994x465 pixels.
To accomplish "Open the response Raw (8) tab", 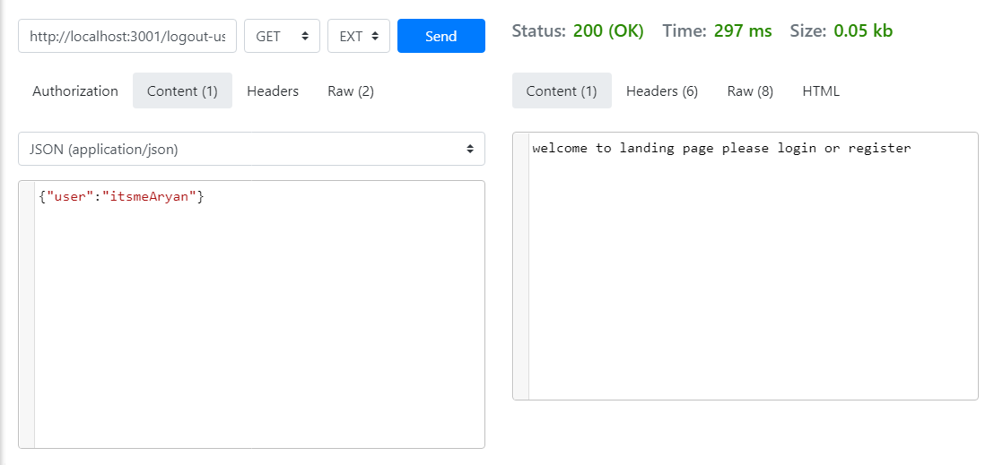I will pos(750,90).
